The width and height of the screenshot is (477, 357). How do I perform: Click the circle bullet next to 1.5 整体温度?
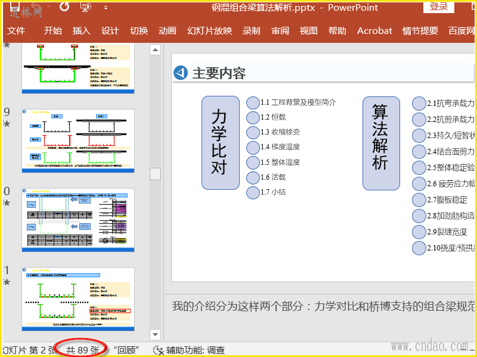tap(253, 162)
